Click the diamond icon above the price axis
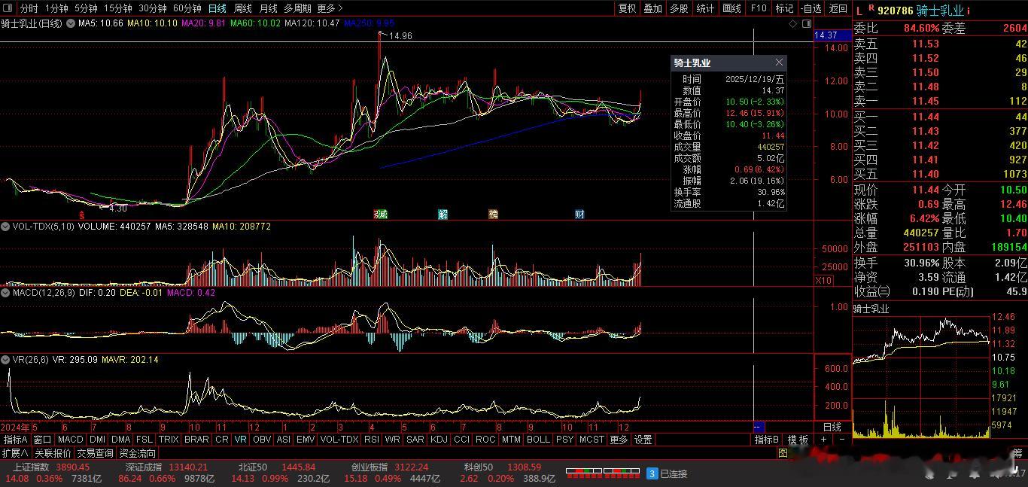This screenshot has width=1028, height=487. pyautogui.click(x=793, y=24)
